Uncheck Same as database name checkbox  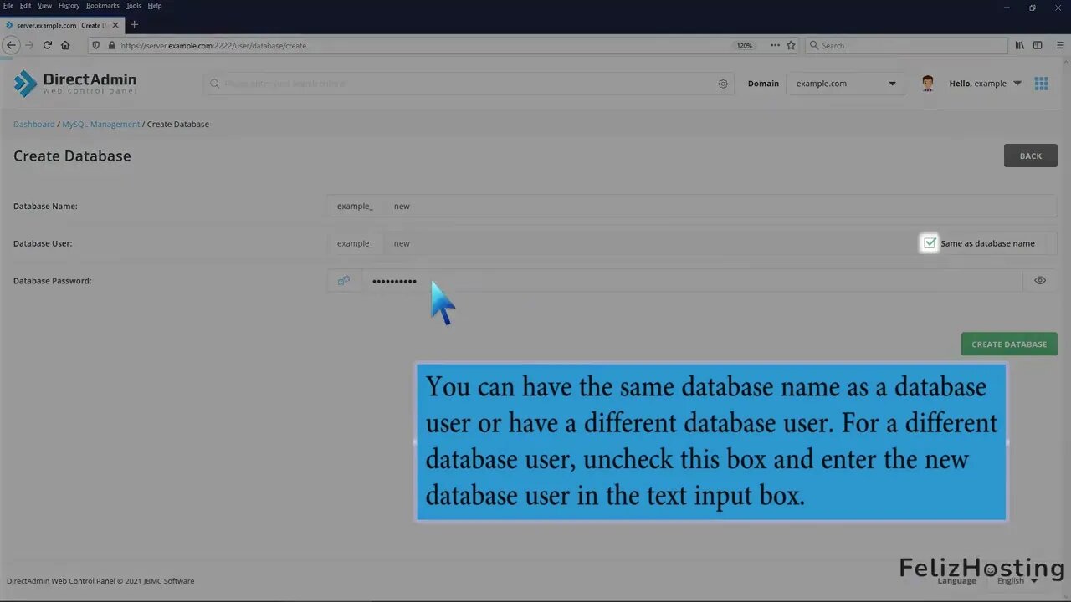click(x=930, y=243)
